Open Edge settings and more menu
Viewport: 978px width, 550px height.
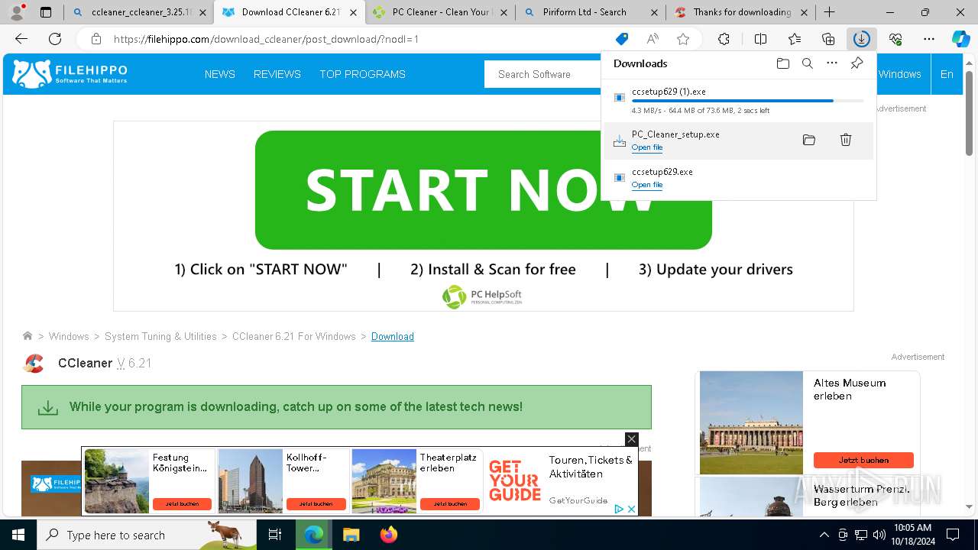929,39
